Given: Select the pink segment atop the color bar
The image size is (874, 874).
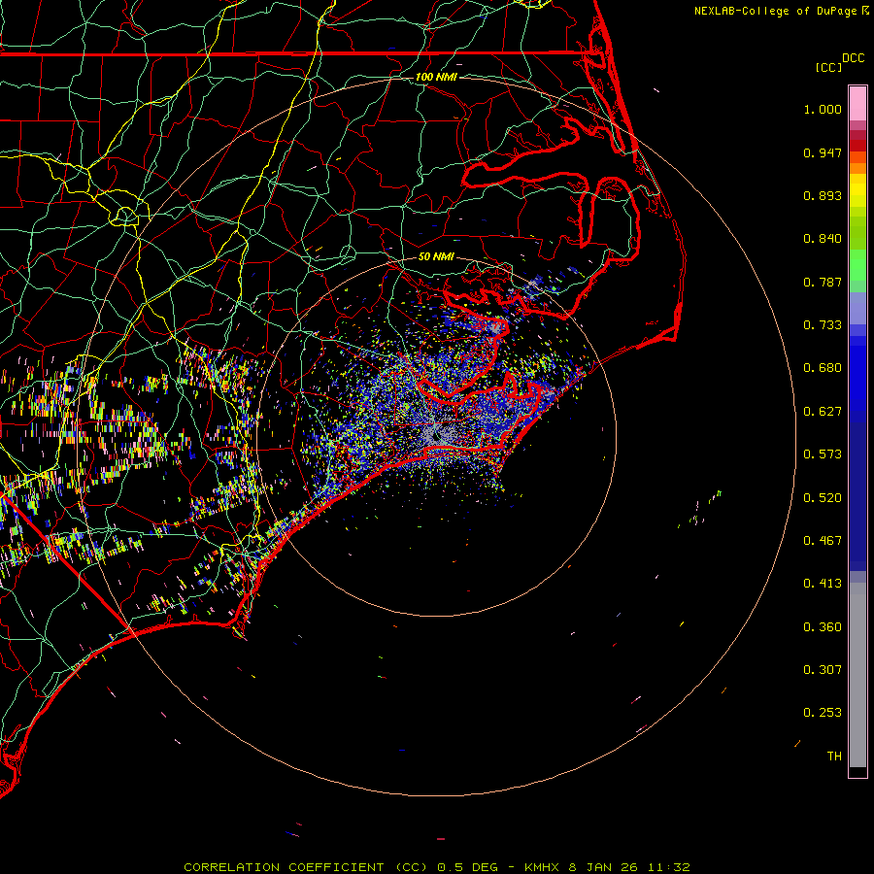Looking at the screenshot, I should [x=857, y=102].
